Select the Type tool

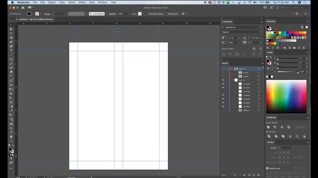pyautogui.click(x=11, y=50)
